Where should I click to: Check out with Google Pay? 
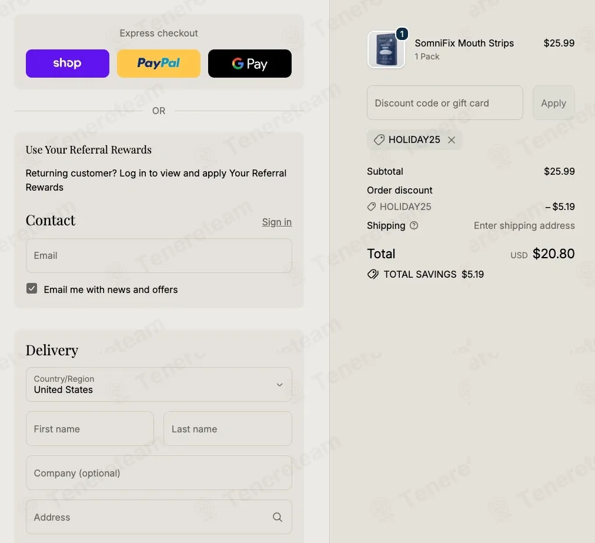pos(250,64)
